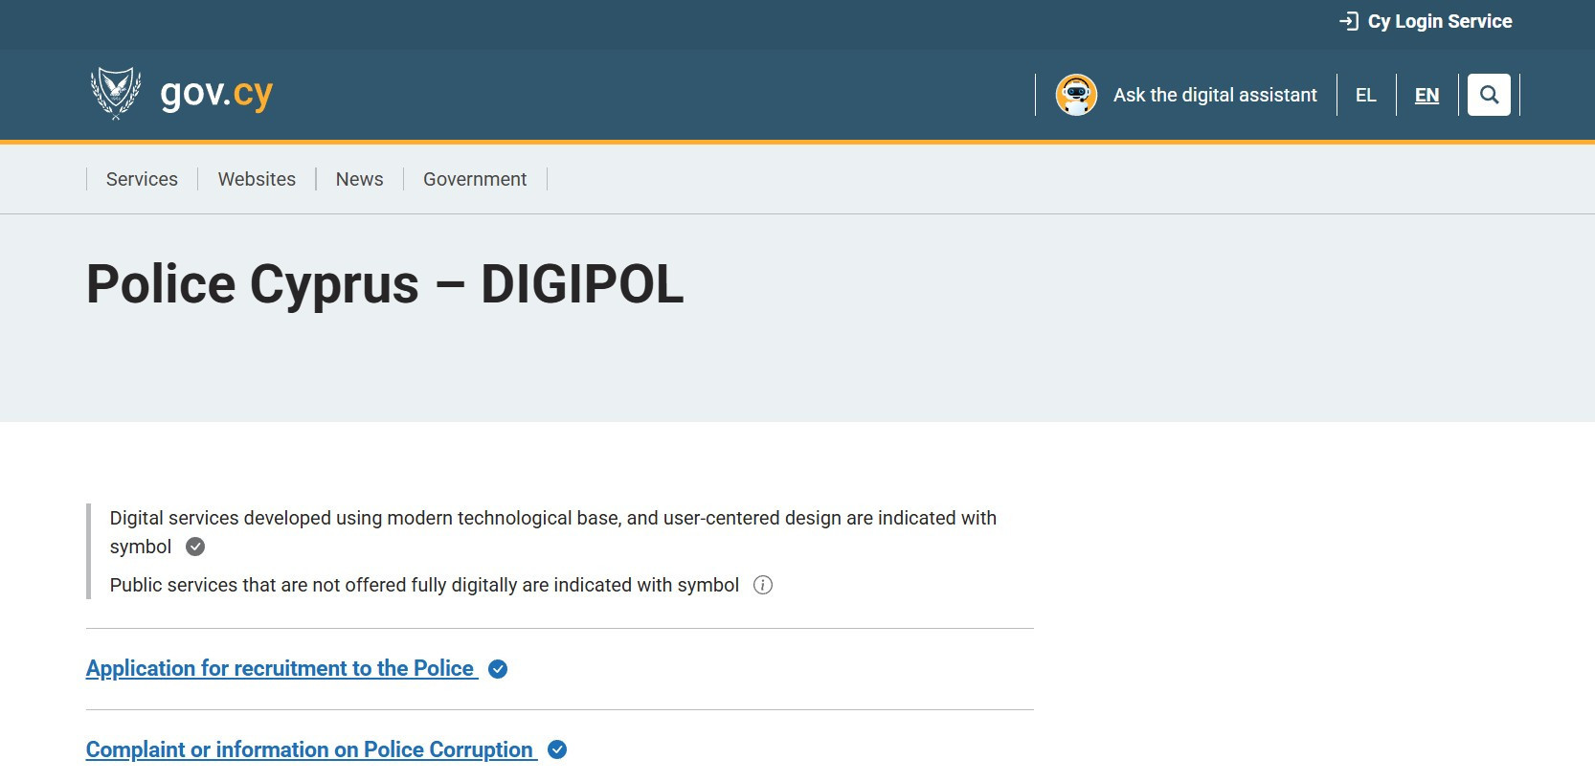The height and width of the screenshot is (782, 1595).
Task: Go to the News section
Action: (359, 179)
